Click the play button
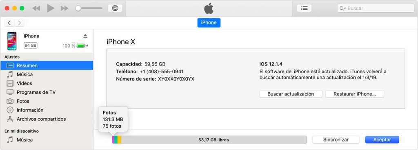The height and width of the screenshot is (150, 418). pos(51,8)
